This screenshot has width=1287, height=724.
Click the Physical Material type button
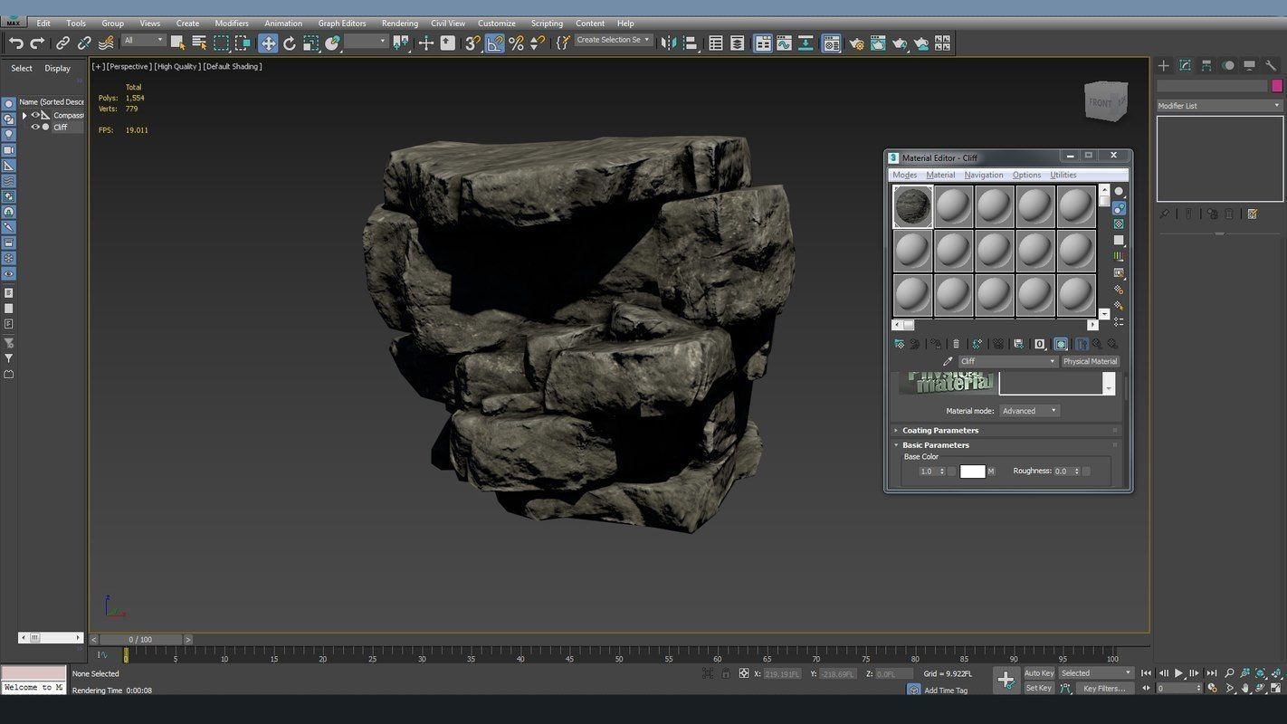click(x=1090, y=361)
